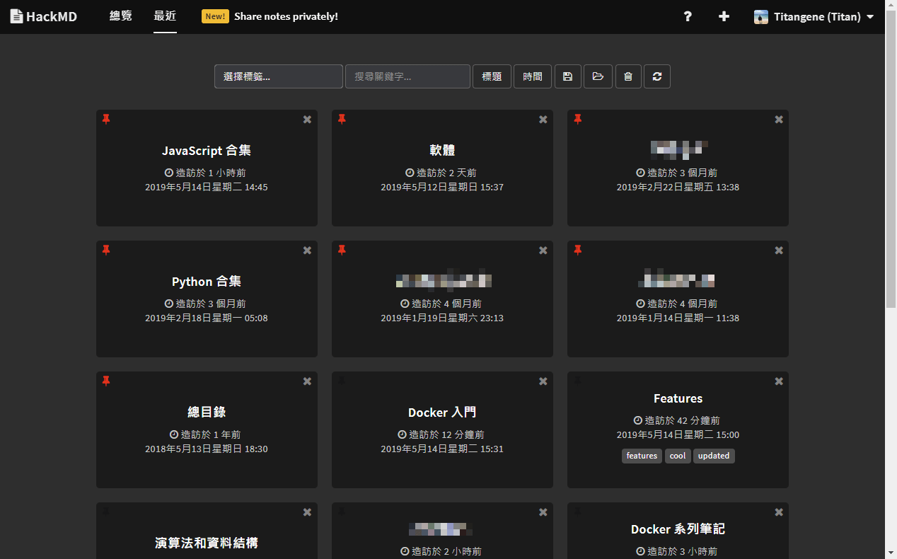Click the open folder history icon

click(598, 76)
